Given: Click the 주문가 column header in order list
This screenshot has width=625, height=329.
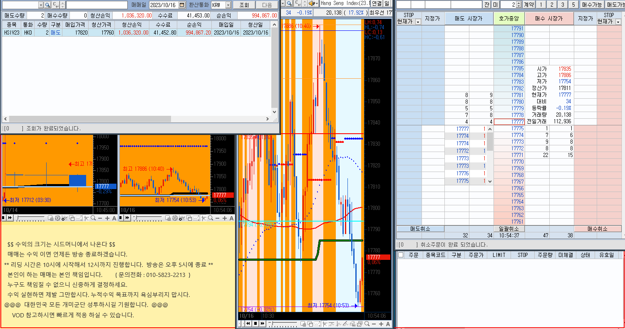Looking at the screenshot, I should click(476, 255).
